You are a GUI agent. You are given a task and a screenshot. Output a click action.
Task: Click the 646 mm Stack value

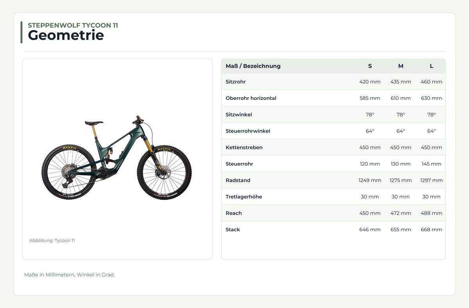pos(370,229)
